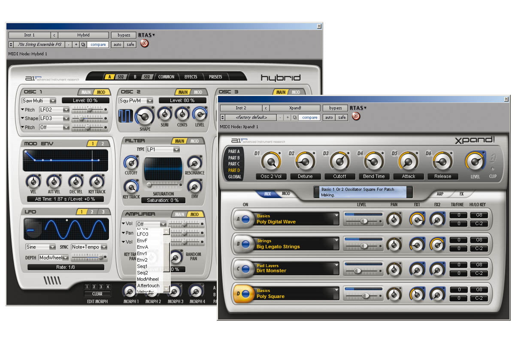Viewport: 515px width, 343px height.
Task: Click the Mod Env Vel knob
Action: 33,181
